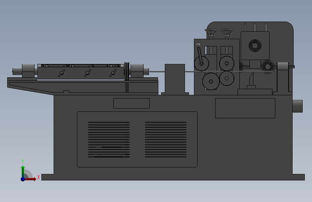Select the cylindrical shaft protruding from the base's right side

point(298,106)
